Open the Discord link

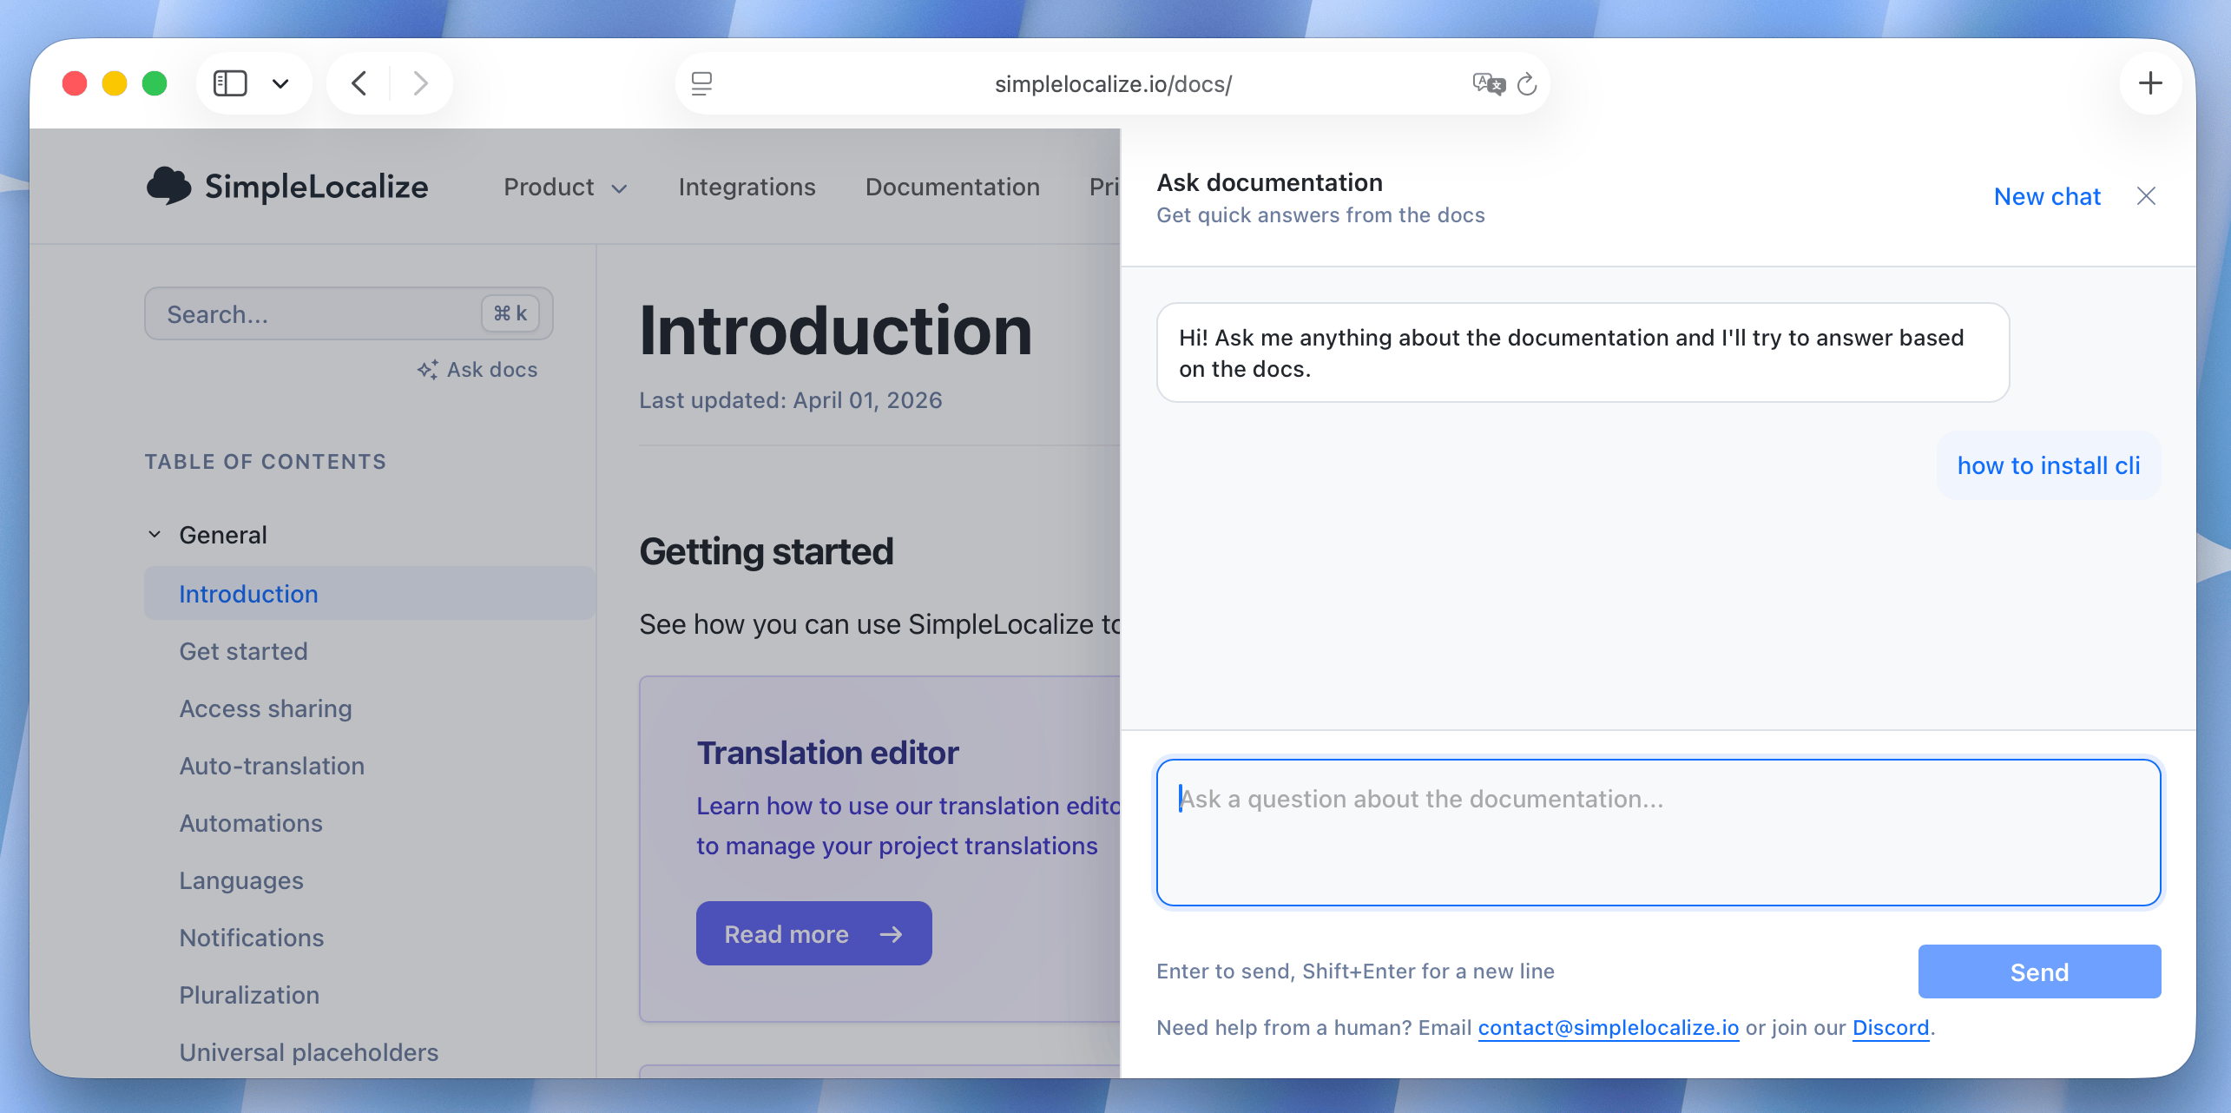point(1890,1028)
